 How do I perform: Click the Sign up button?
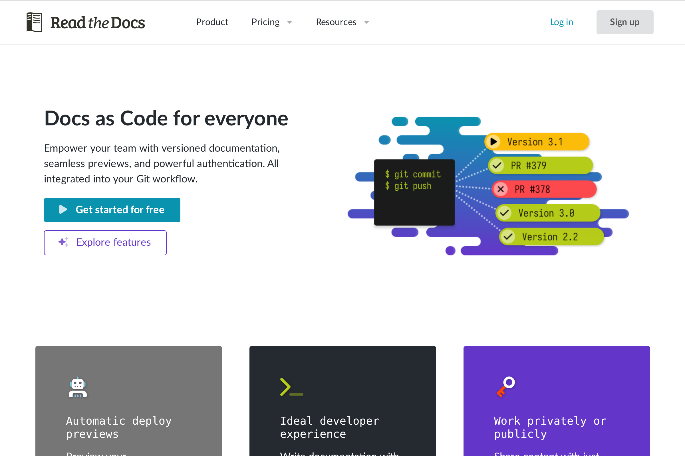coord(624,22)
